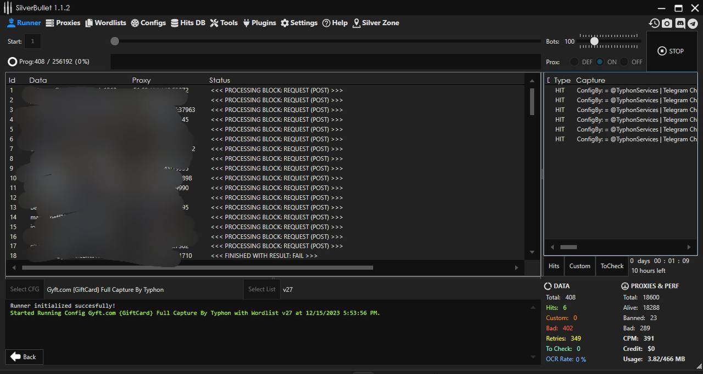Click the bot list horizontal scrollbar thumb

tap(197, 268)
